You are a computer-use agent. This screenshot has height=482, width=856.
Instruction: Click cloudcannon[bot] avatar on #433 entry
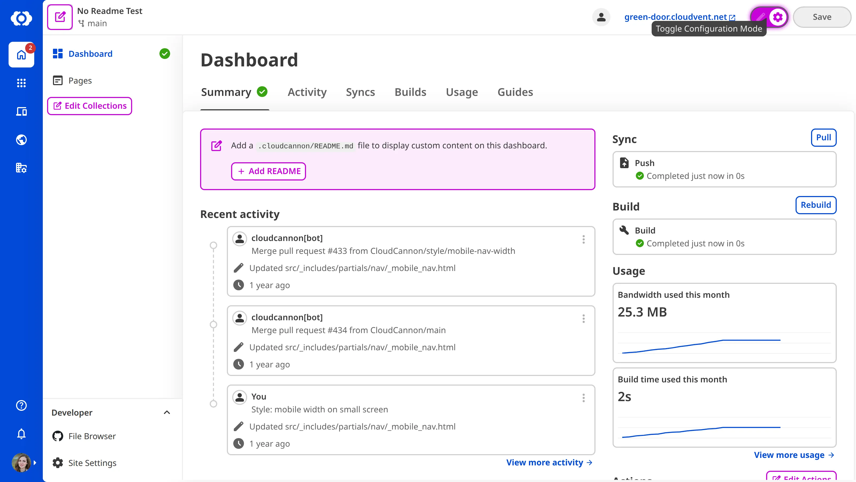coord(239,239)
